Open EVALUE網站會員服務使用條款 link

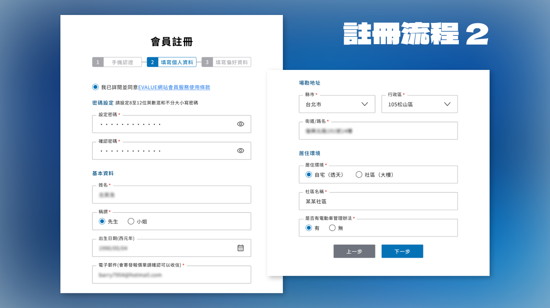[x=174, y=87]
